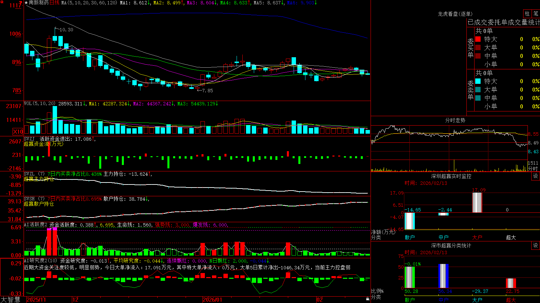Click the 委卖单 vertical label
Screen dimensions: 540x303
coord(470,90)
